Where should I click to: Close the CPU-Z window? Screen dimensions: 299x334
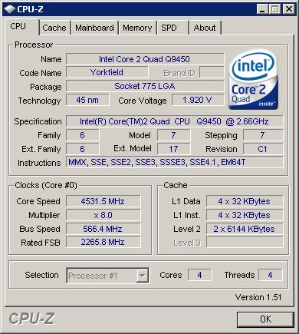click(x=289, y=9)
